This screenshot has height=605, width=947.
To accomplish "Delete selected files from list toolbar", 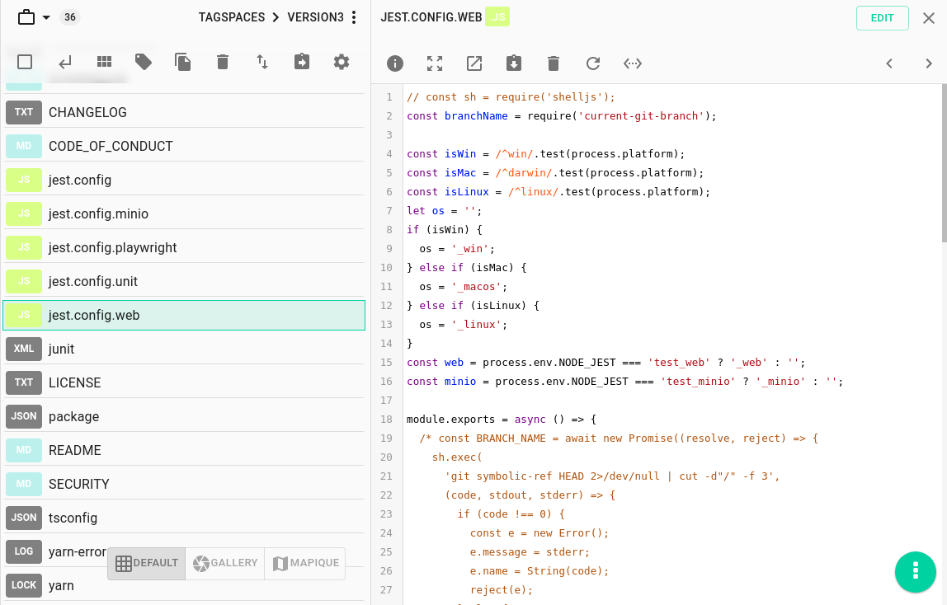I will (223, 62).
